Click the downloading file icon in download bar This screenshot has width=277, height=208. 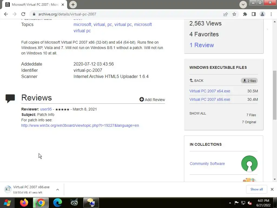click(x=8, y=189)
